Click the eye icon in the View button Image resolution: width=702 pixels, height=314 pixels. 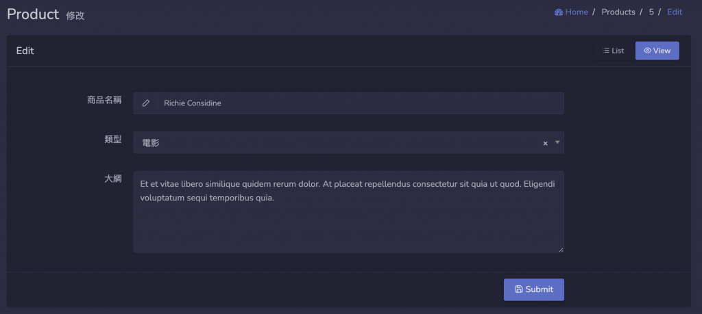pyautogui.click(x=647, y=51)
